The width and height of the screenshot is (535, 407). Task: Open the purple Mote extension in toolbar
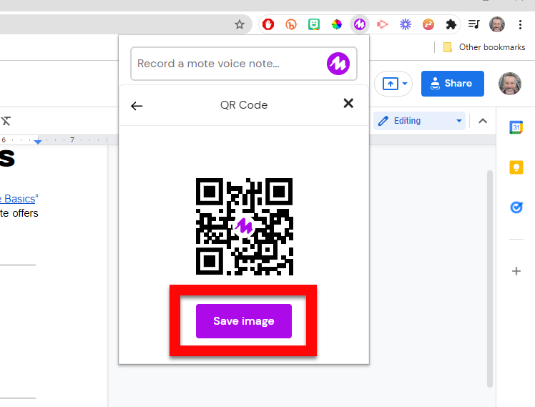click(360, 24)
